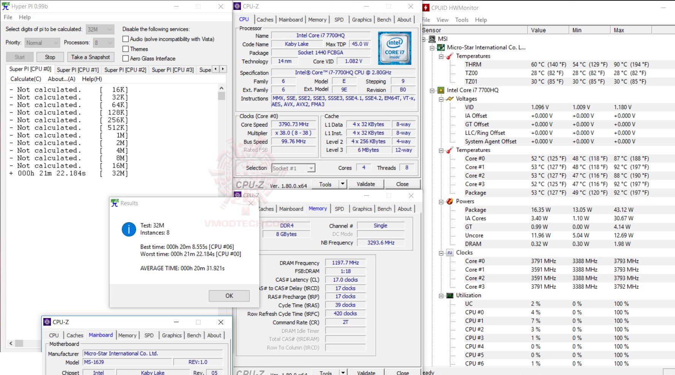The image size is (675, 375).
Task: Enable the Audio service checkbox
Action: tap(125, 39)
